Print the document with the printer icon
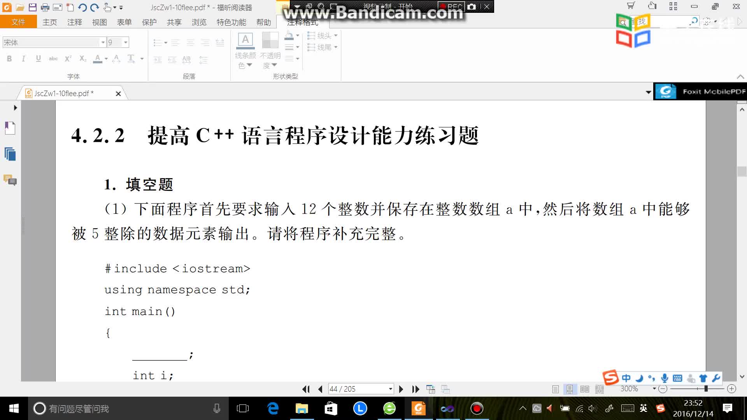This screenshot has width=747, height=420. pyautogui.click(x=45, y=7)
